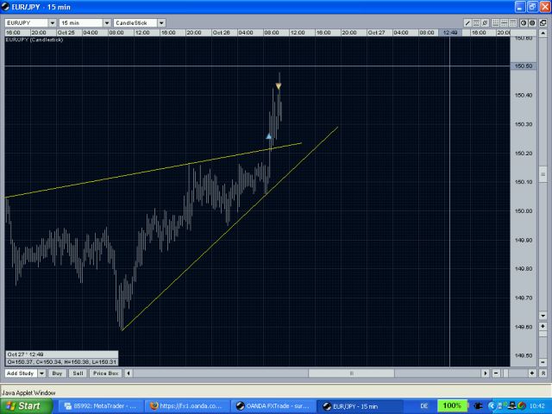The image size is (552, 414).
Task: Click the vertical zoom out minus button
Action: (x=543, y=362)
